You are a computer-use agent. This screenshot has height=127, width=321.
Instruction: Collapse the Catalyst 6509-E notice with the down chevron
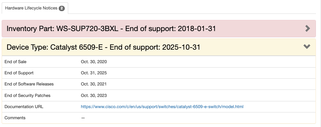click(307, 47)
